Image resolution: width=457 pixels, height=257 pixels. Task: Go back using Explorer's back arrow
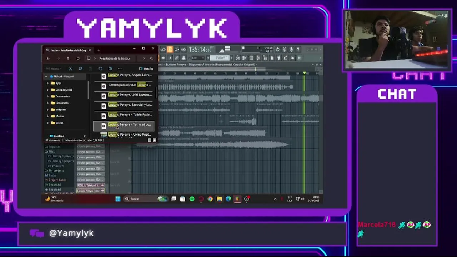48,59
